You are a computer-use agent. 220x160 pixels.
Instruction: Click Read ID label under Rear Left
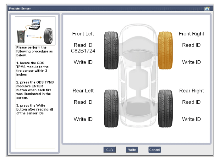[x=83, y=102]
